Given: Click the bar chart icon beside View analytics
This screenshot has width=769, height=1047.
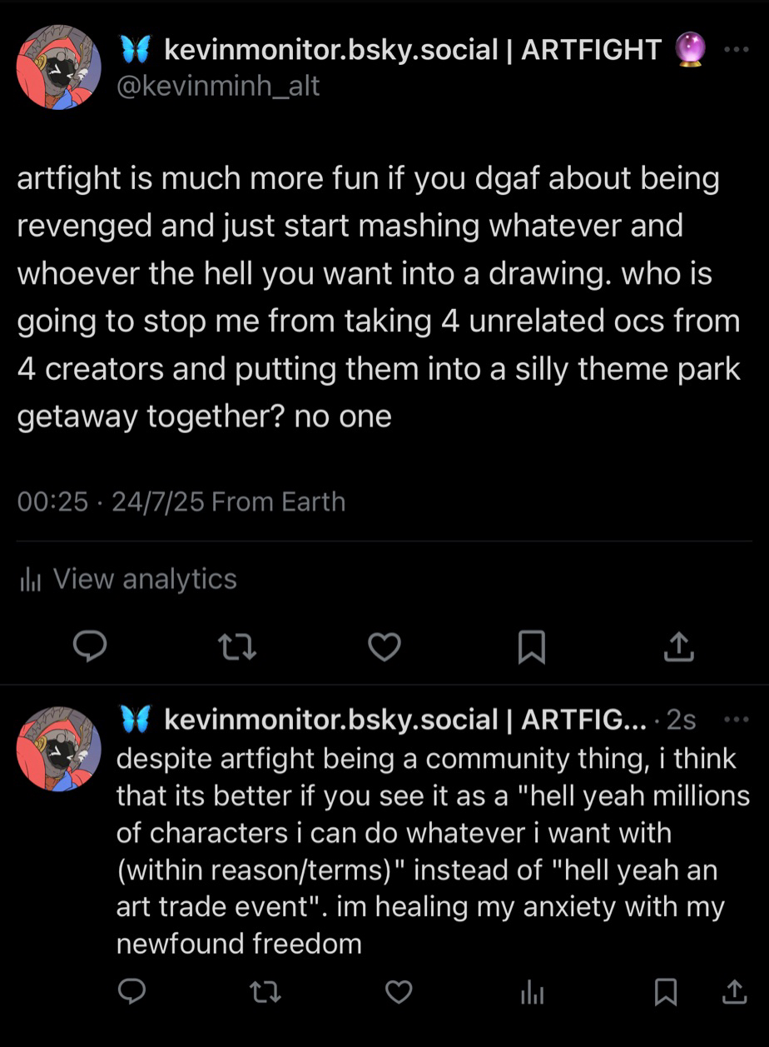Looking at the screenshot, I should 30,580.
